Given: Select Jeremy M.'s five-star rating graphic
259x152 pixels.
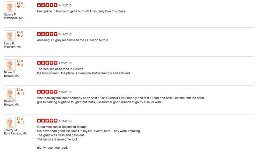Looking at the screenshot, I should coord(47,121).
